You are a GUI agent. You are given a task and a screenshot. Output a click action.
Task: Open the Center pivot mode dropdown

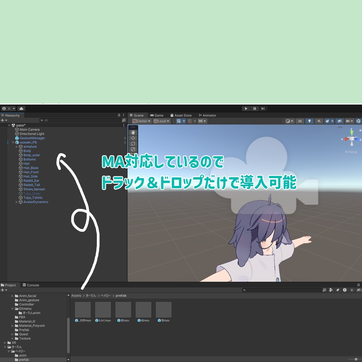tap(141, 121)
